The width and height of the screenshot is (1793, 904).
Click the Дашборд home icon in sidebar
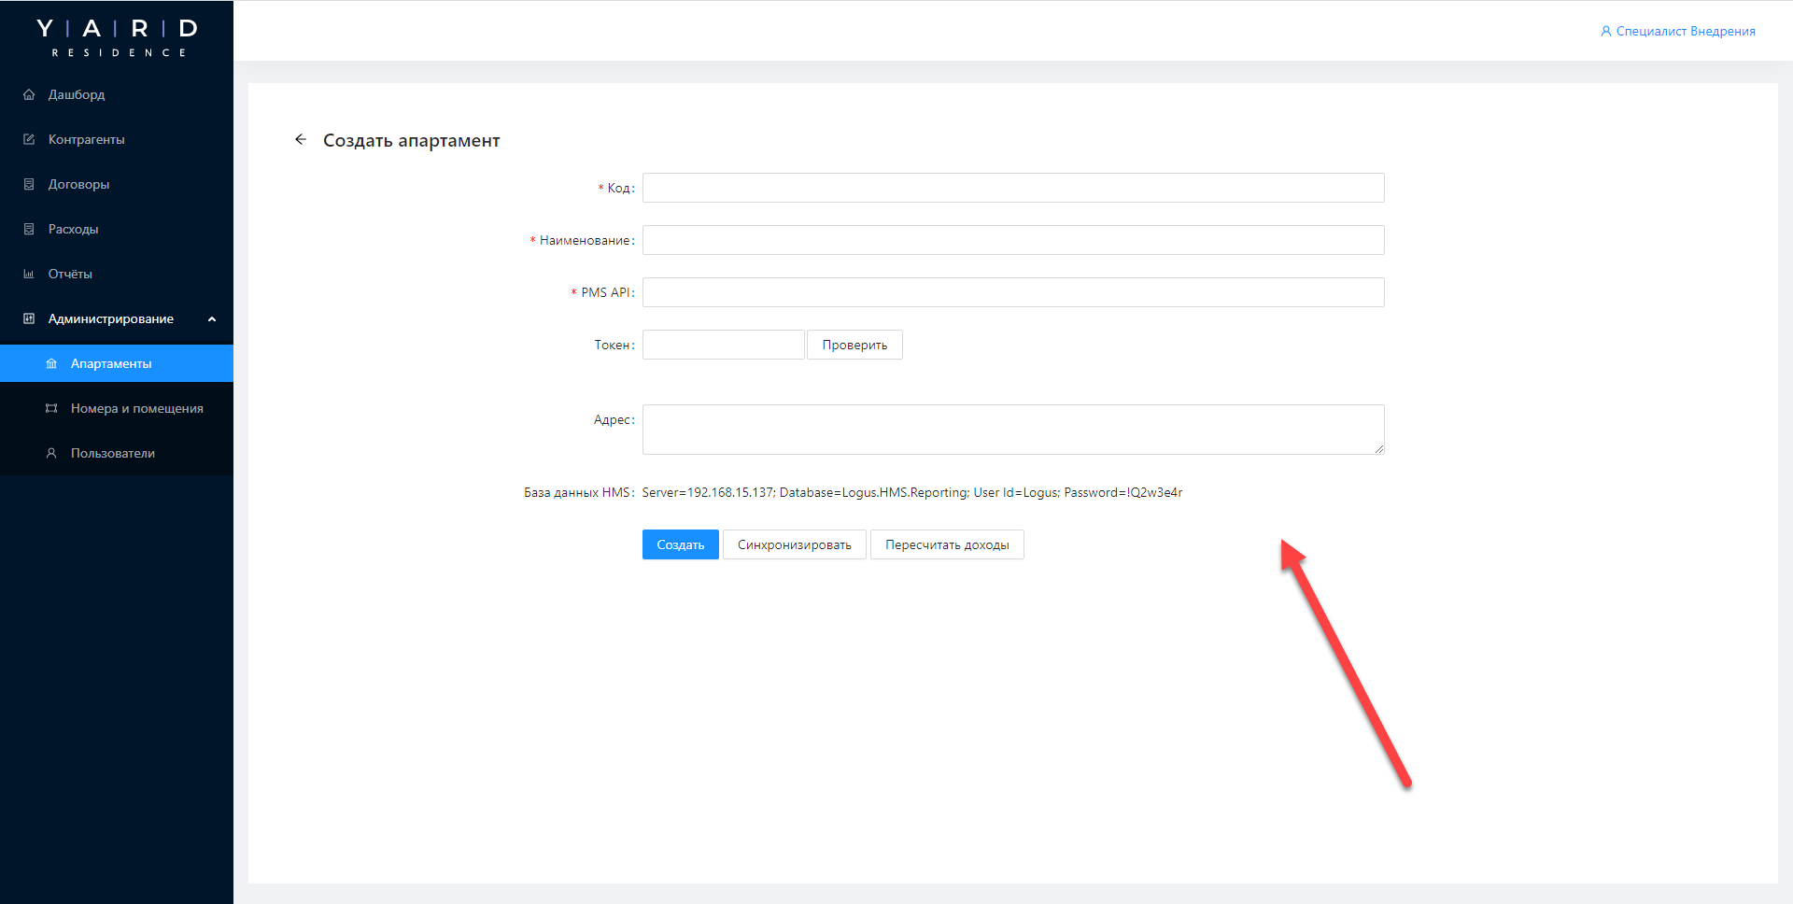coord(29,94)
